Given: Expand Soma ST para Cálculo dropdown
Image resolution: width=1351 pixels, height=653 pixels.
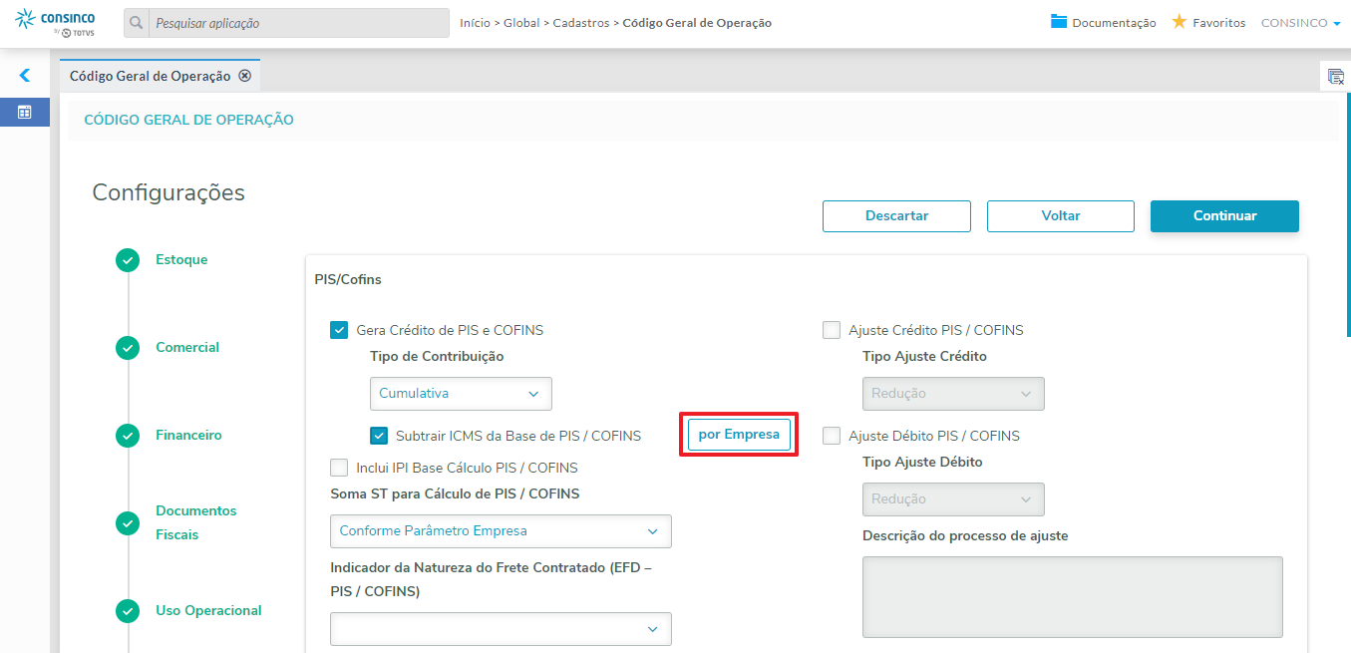Looking at the screenshot, I should (x=501, y=531).
